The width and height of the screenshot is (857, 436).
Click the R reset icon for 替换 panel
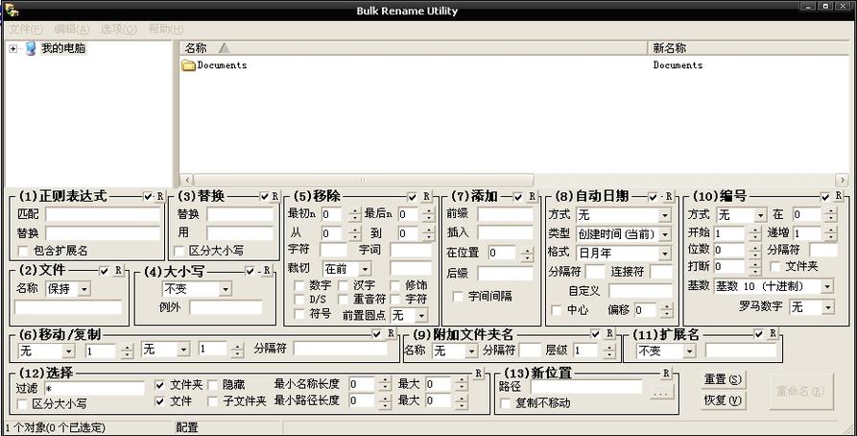(x=275, y=197)
